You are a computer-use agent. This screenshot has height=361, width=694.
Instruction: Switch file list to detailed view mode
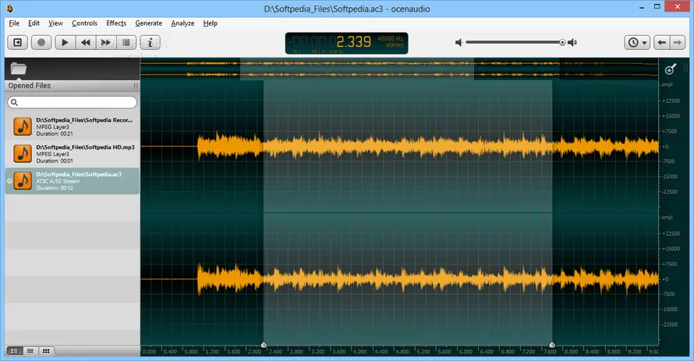click(x=14, y=351)
